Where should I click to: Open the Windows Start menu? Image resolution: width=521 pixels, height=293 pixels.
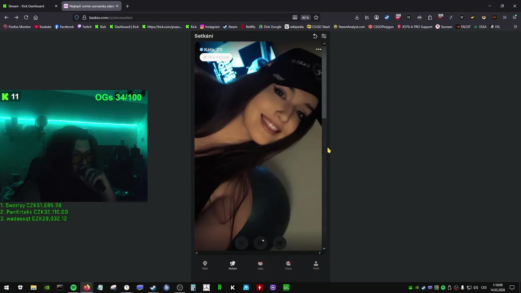click(x=7, y=287)
